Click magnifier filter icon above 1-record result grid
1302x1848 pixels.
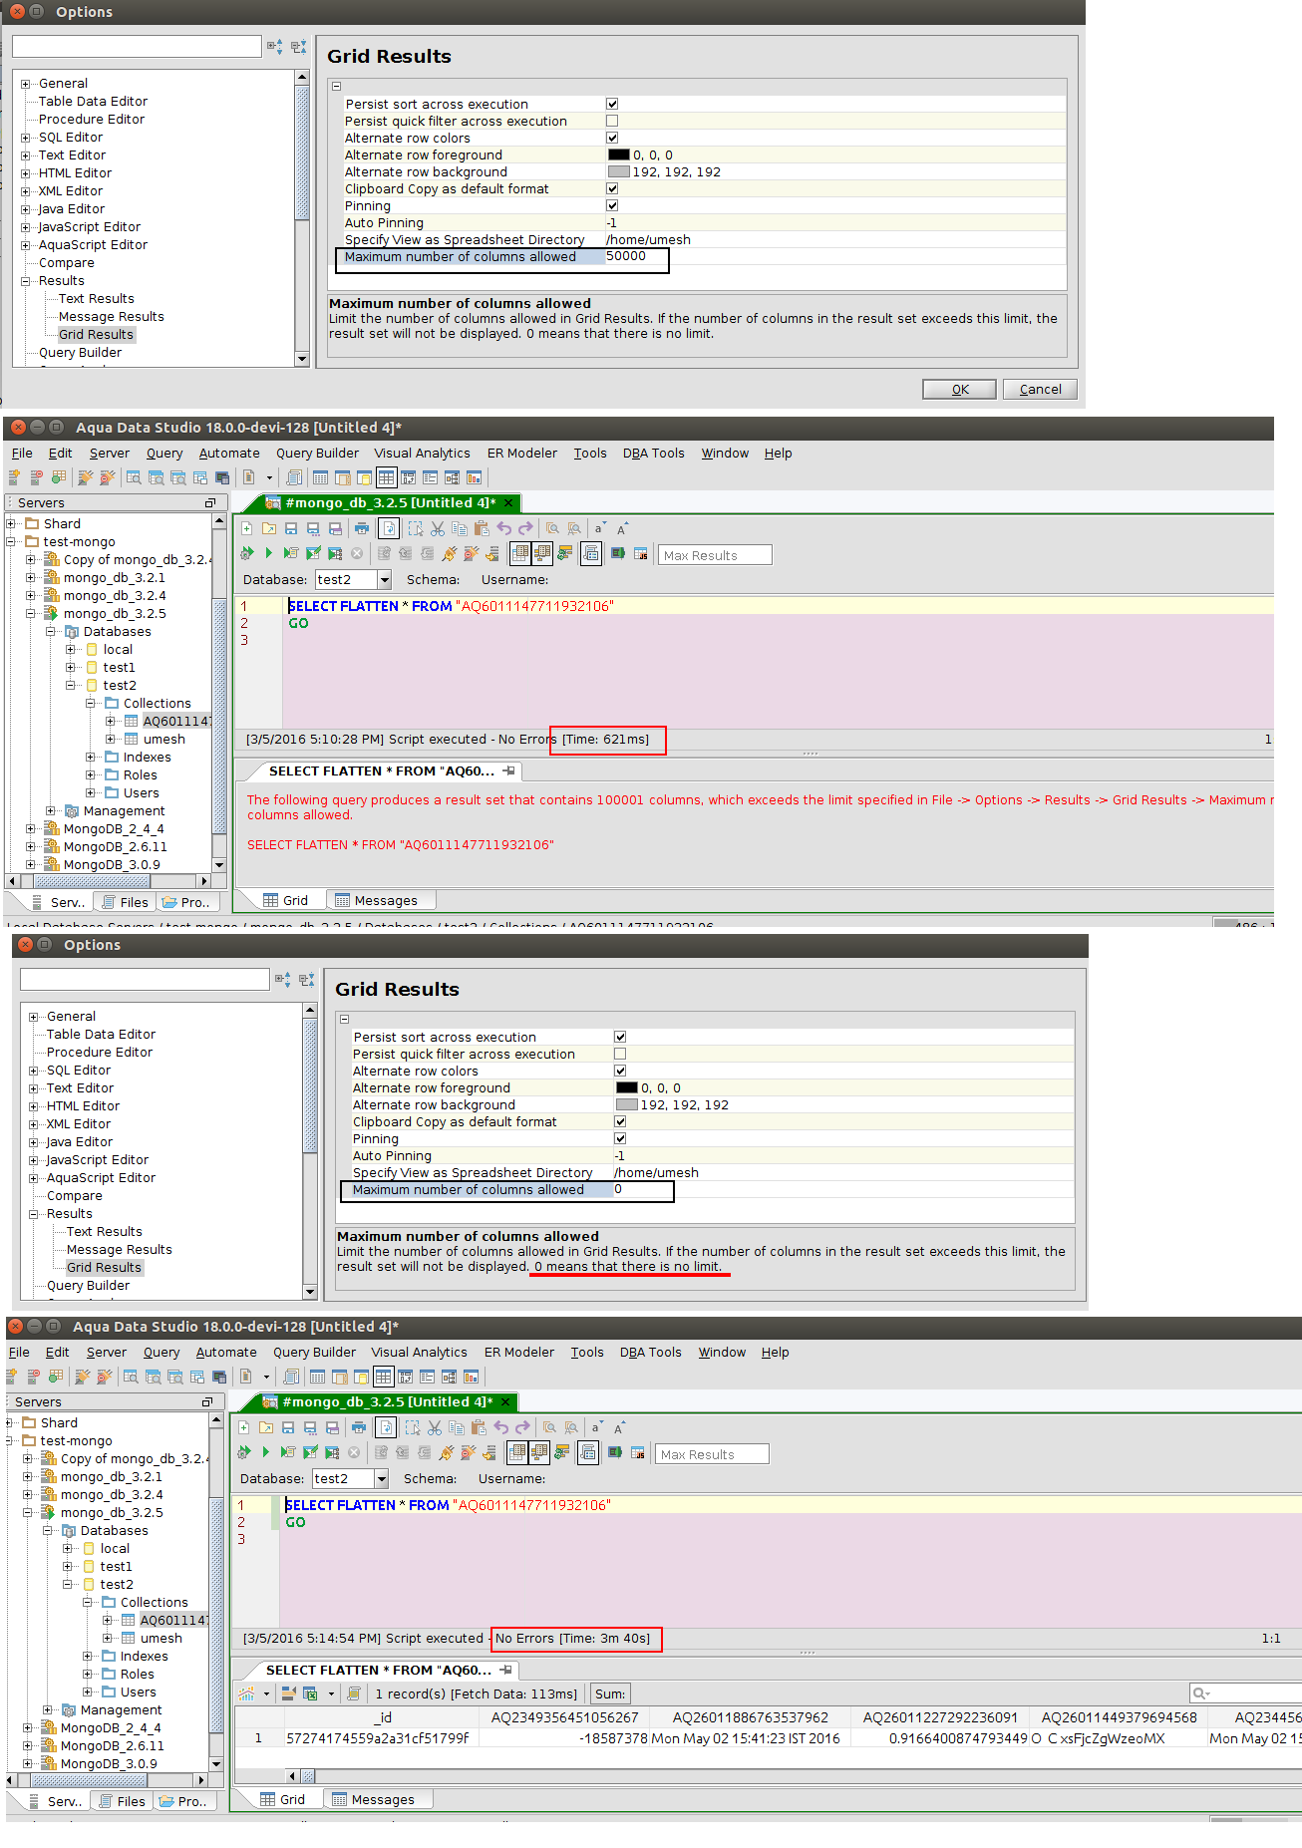1200,1694
